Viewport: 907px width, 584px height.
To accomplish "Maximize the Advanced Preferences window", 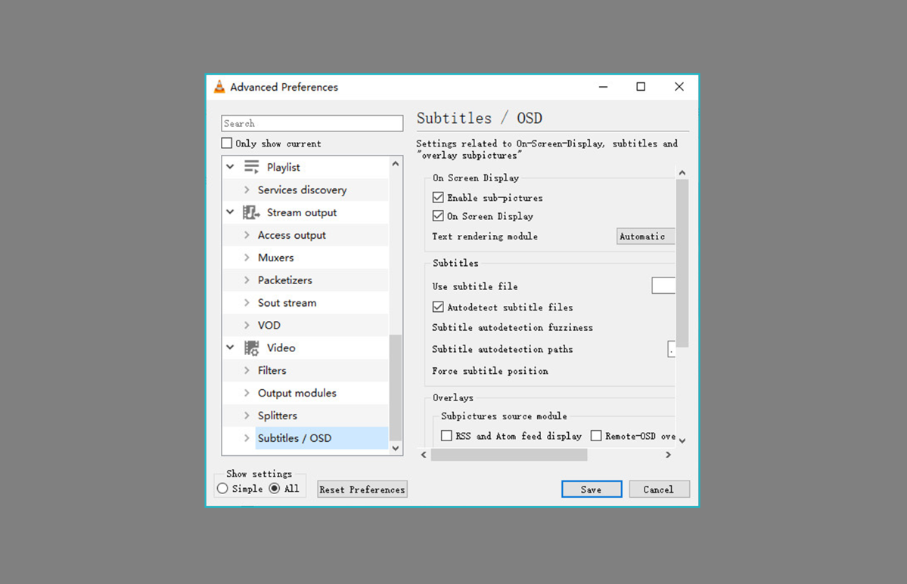I will pyautogui.click(x=641, y=87).
